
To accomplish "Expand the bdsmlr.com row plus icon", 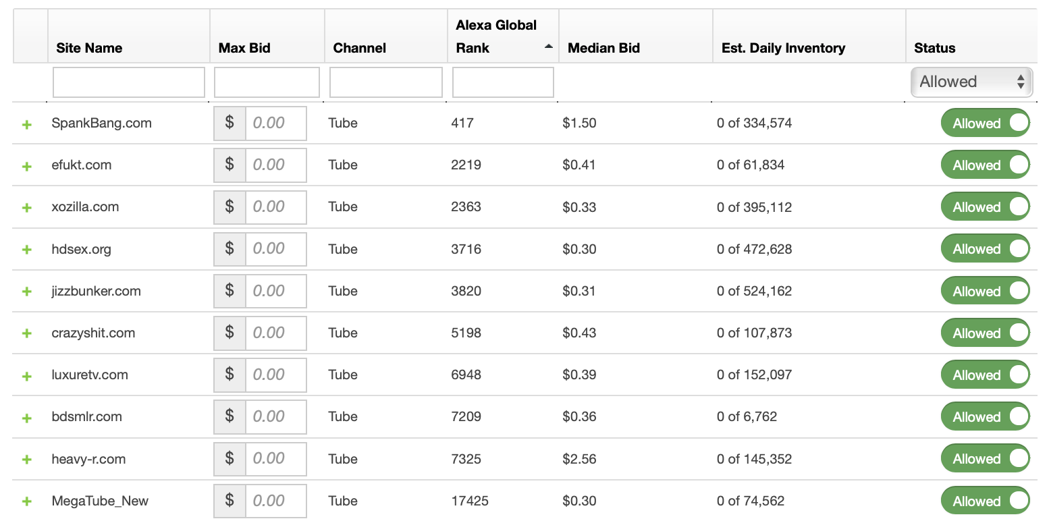I will point(27,418).
